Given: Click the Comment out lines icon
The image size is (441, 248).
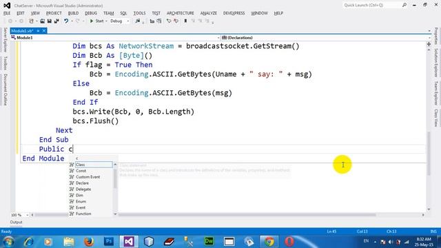Looking at the screenshot, I should pos(169,21).
